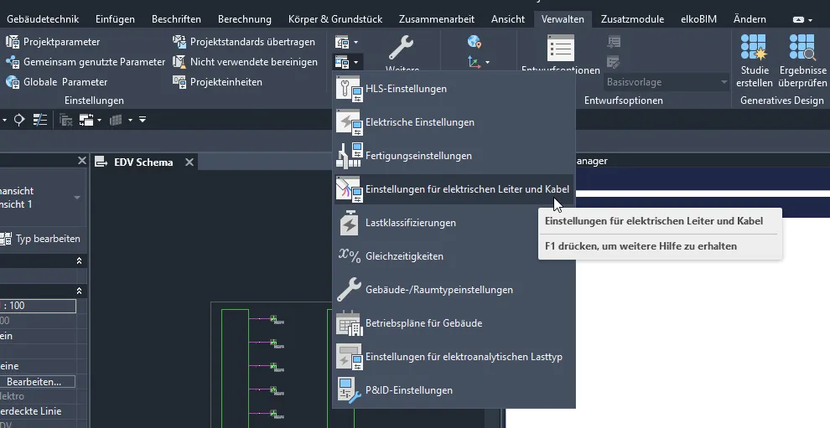Click the tile views icon
The image size is (830, 428).
coord(116,120)
